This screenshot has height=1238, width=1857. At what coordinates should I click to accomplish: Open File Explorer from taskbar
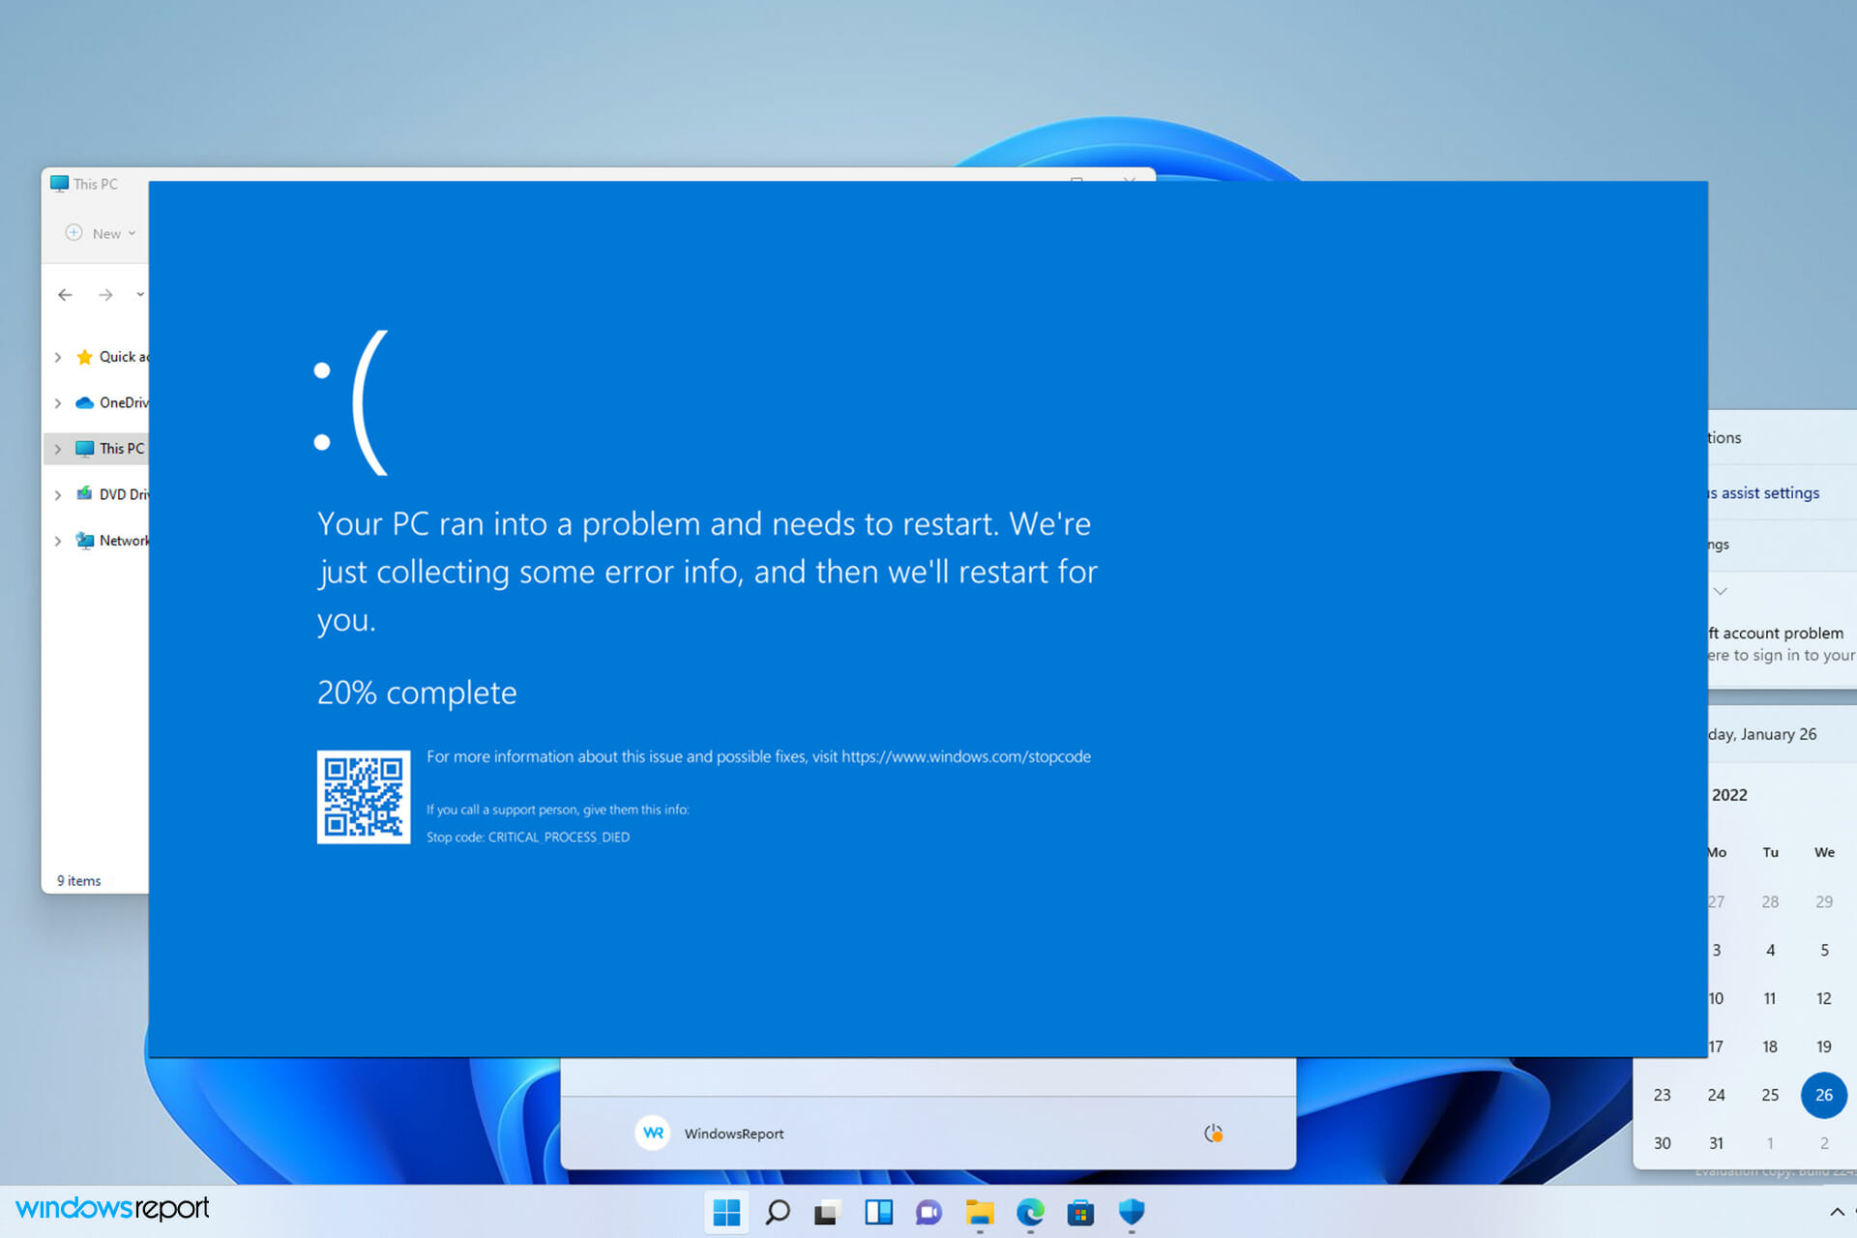point(979,1212)
